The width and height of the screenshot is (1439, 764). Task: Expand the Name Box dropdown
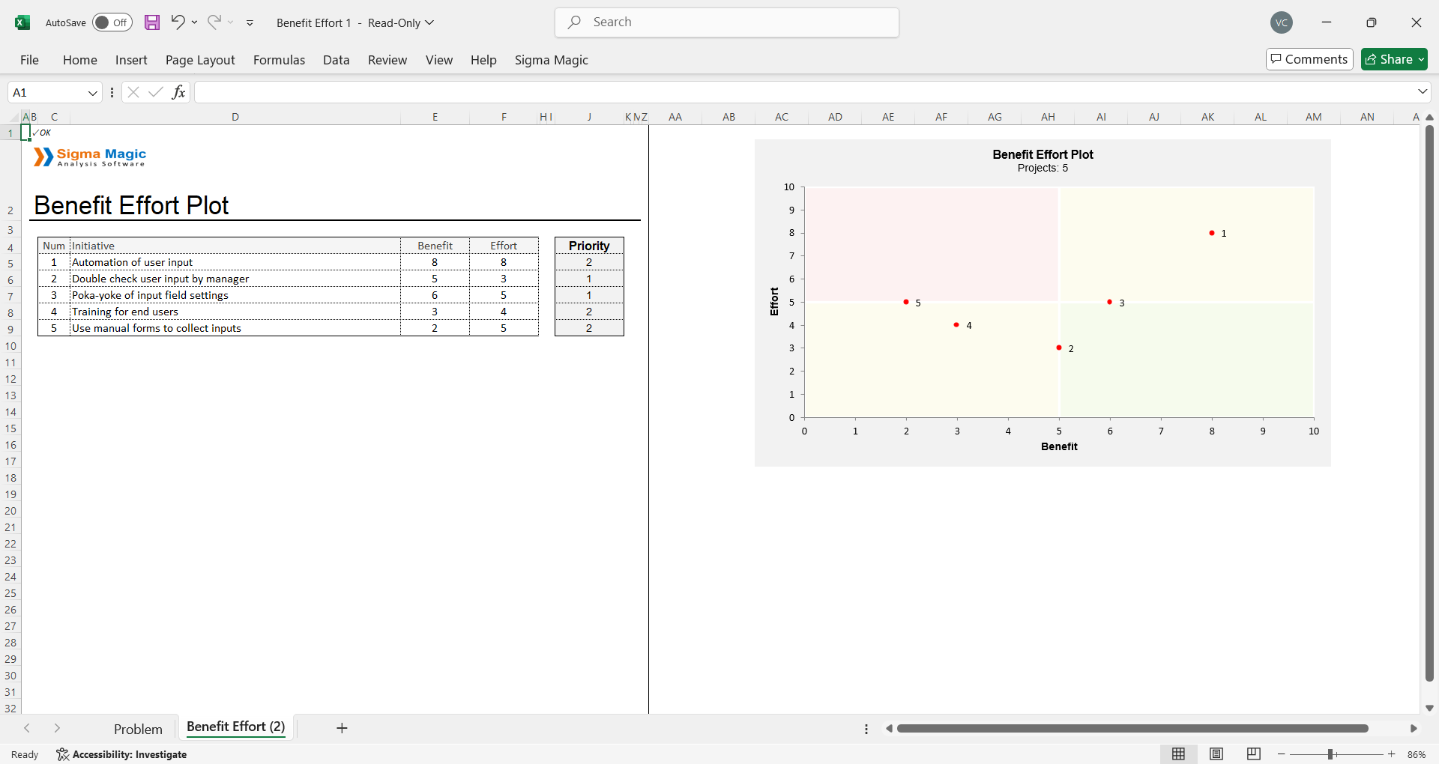(x=93, y=93)
